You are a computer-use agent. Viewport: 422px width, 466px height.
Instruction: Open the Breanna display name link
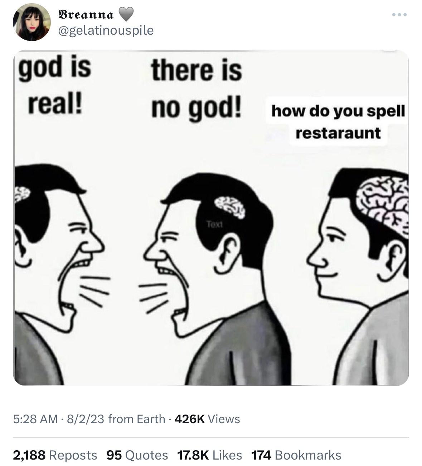86,15
